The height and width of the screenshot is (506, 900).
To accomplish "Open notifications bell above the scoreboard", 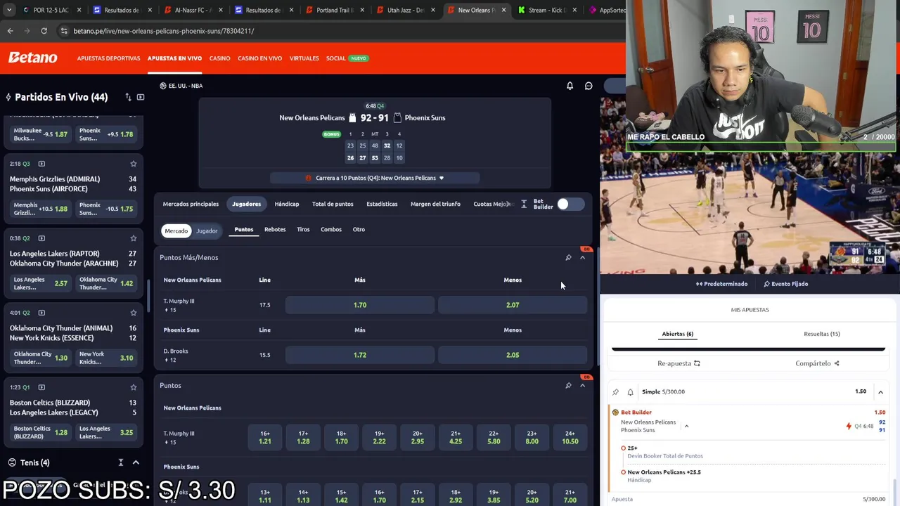I will coord(570,86).
